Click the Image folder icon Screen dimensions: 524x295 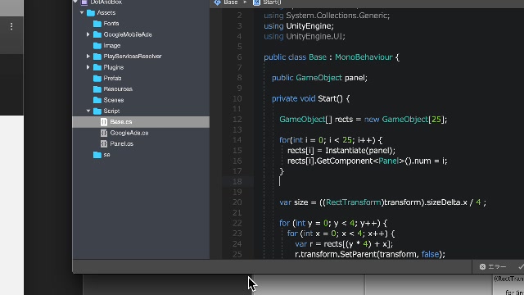tap(97, 46)
